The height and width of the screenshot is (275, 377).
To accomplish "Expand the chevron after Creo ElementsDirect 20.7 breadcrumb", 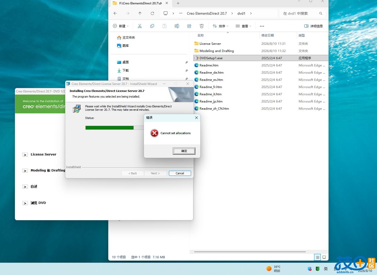I will click(x=232, y=13).
